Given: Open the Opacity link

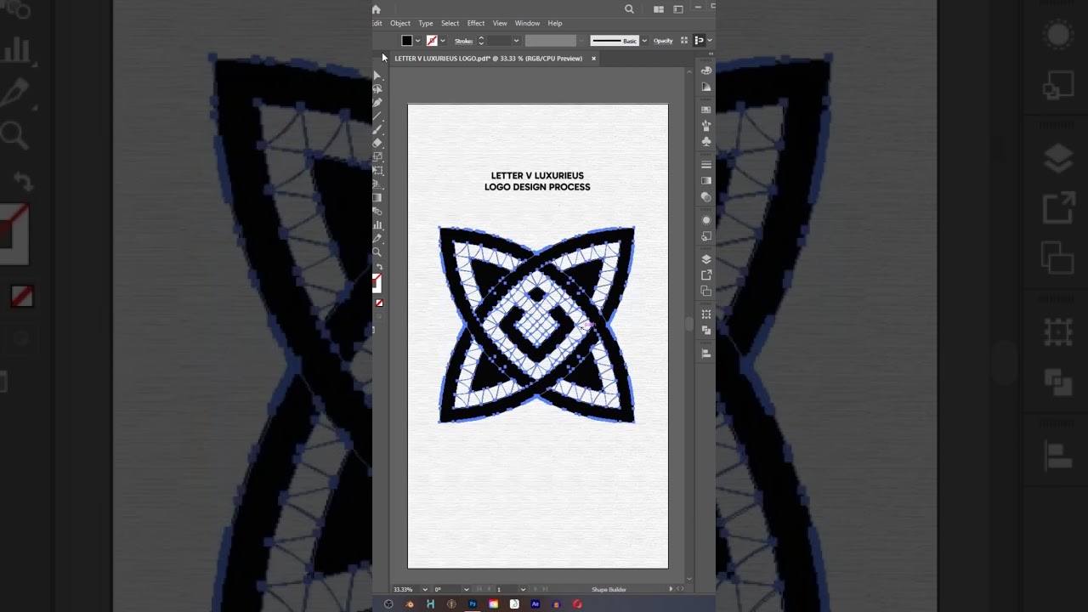Looking at the screenshot, I should [x=663, y=41].
